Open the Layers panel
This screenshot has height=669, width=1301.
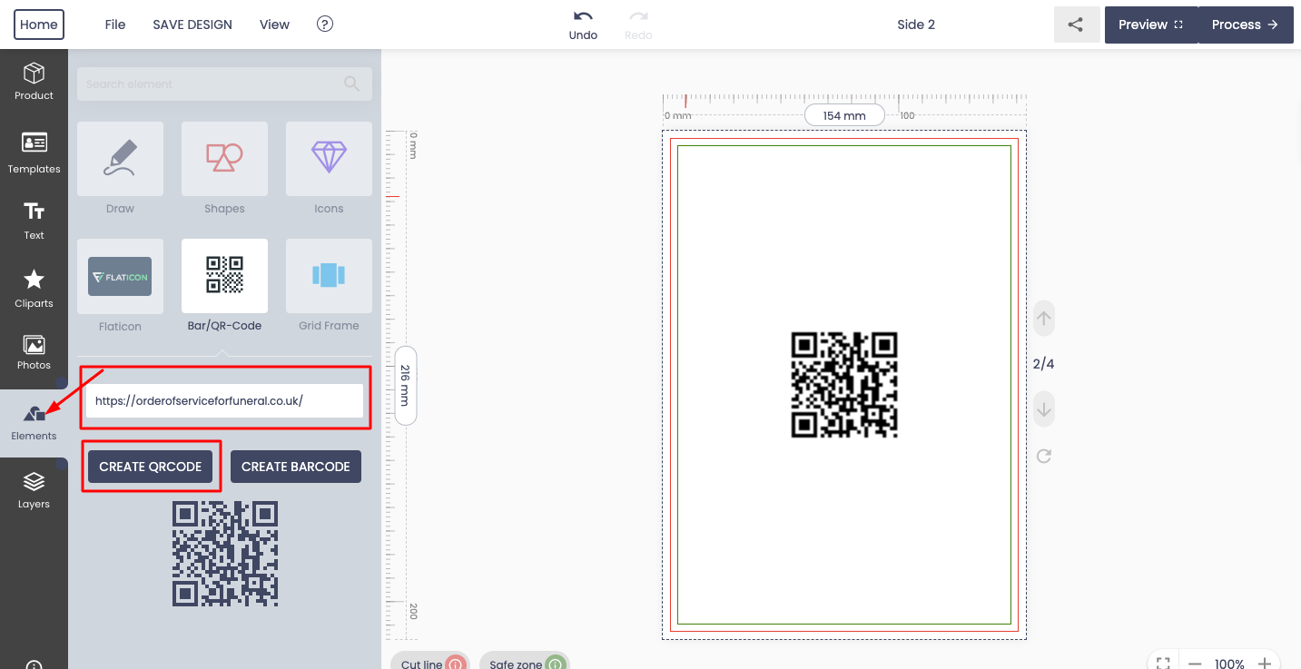(34, 488)
